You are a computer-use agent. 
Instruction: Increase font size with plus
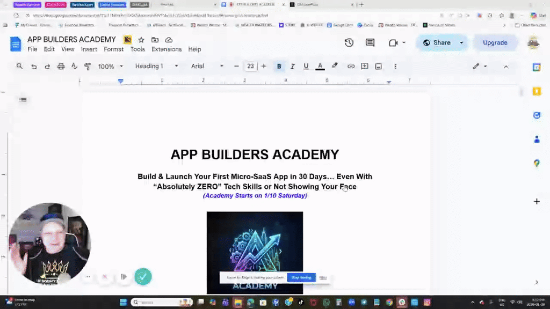pos(264,66)
